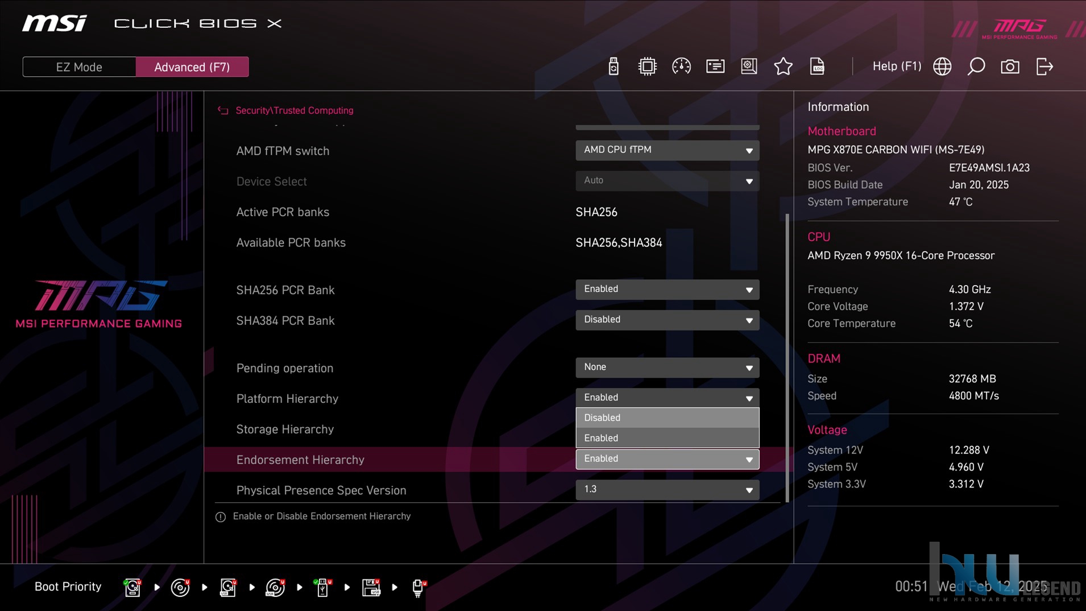
Task: Click the Security\Trusted Computing breadcrumb
Action: point(295,110)
